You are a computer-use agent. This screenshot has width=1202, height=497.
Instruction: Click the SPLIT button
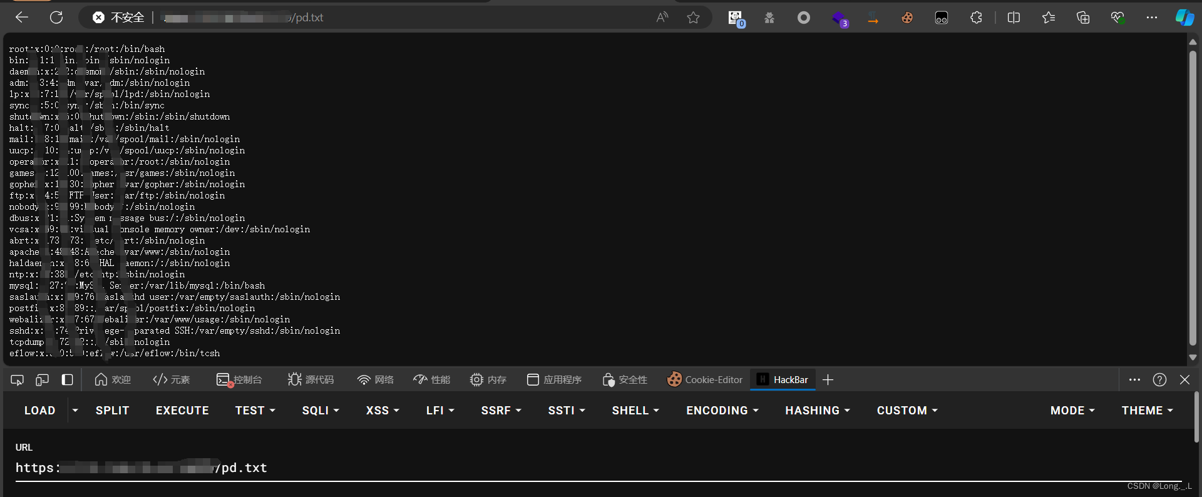(113, 411)
